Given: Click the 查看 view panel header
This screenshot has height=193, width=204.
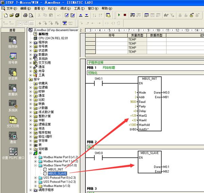Looking at the screenshot, I should point(13,30).
